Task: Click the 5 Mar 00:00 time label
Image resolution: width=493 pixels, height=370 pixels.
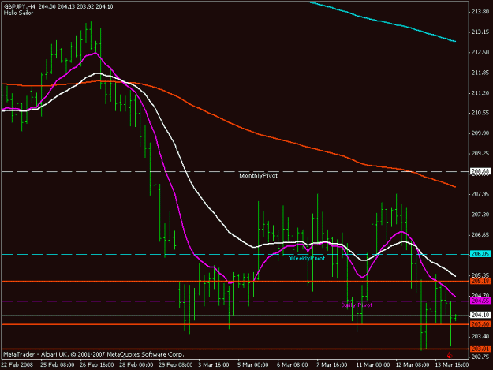Action: [x=252, y=365]
